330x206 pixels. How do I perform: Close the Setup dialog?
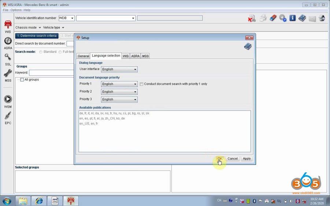click(249, 38)
